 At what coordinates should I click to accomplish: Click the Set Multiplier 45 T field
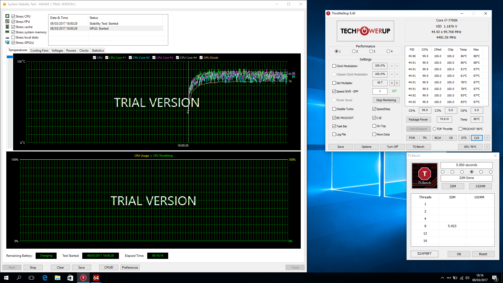tap(380, 83)
